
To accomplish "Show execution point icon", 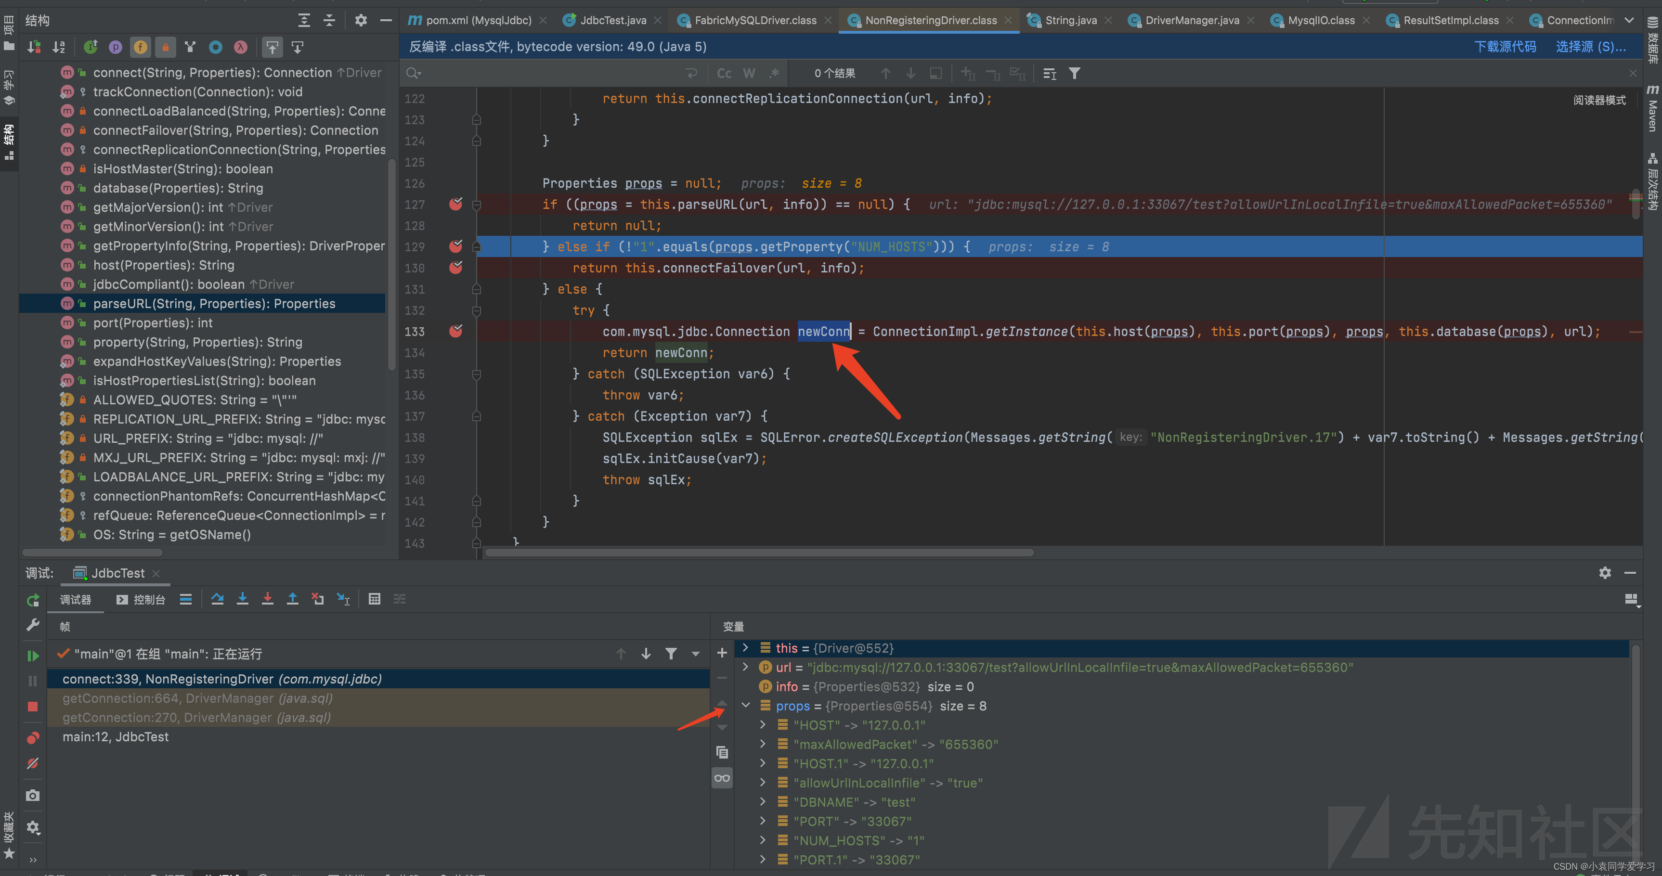I will pos(186,599).
